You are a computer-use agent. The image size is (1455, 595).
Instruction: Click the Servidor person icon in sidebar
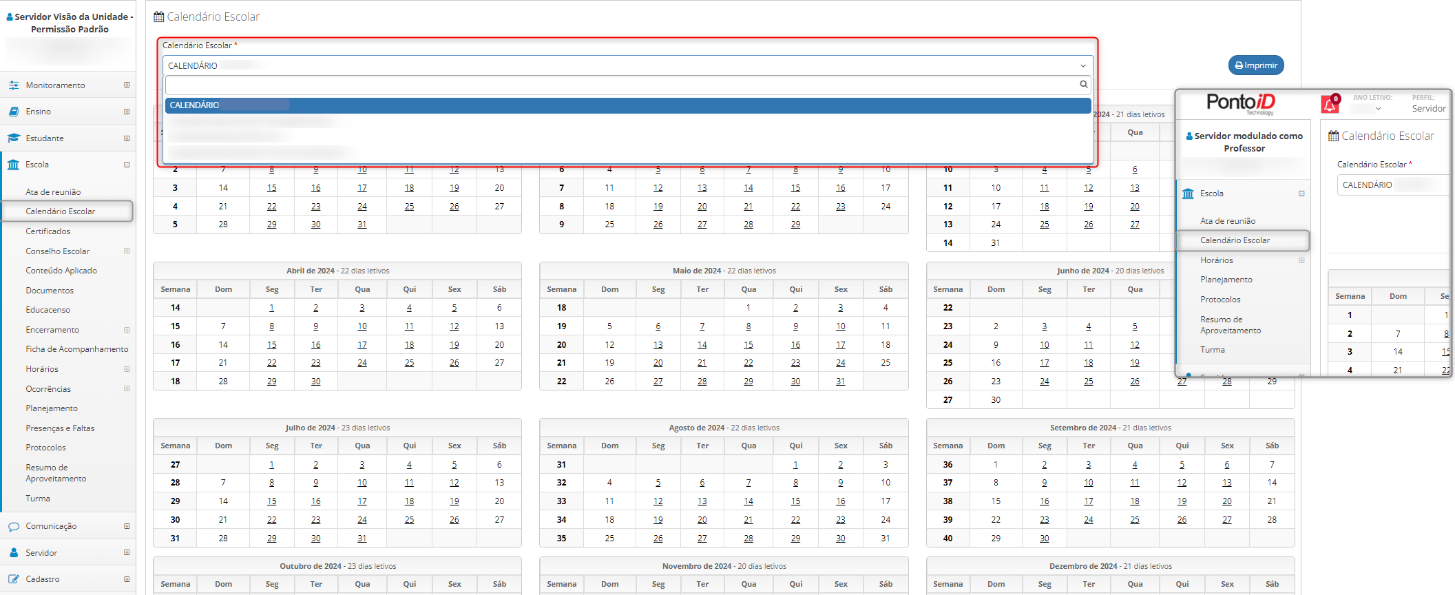click(14, 553)
